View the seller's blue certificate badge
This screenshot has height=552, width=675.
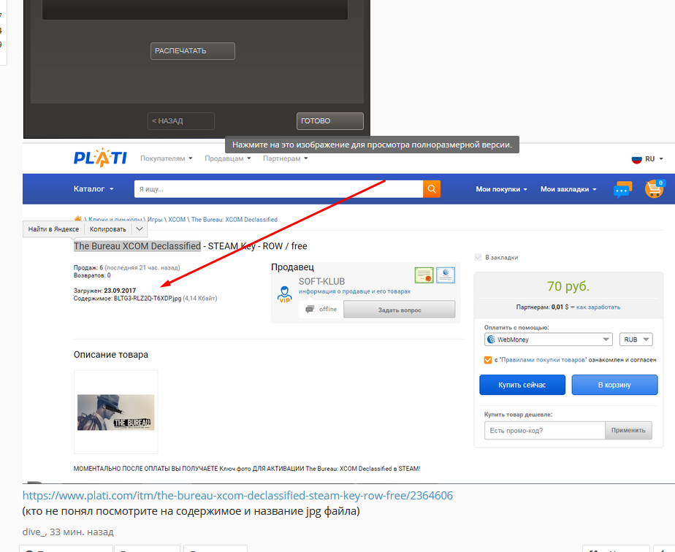pyautogui.click(x=446, y=275)
